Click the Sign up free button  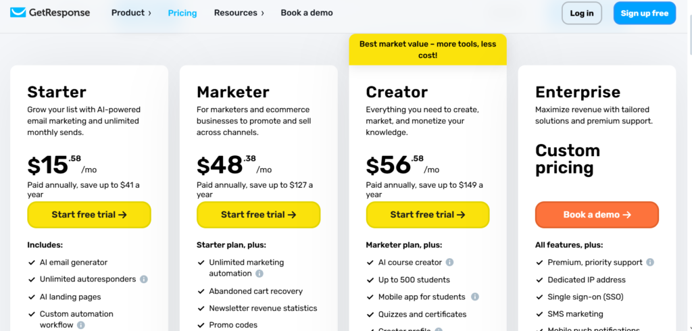pos(644,14)
